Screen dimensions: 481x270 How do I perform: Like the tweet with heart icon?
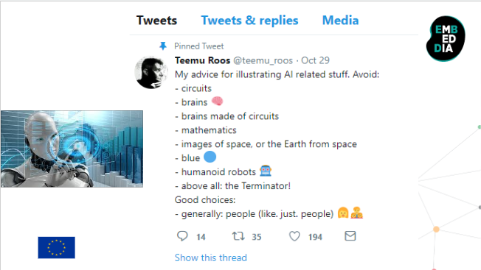tap(294, 236)
